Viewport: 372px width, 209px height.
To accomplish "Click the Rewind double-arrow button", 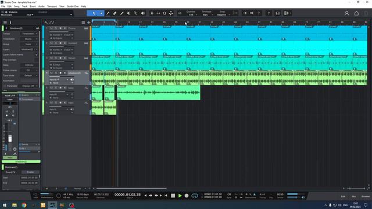I will (x=151, y=196).
